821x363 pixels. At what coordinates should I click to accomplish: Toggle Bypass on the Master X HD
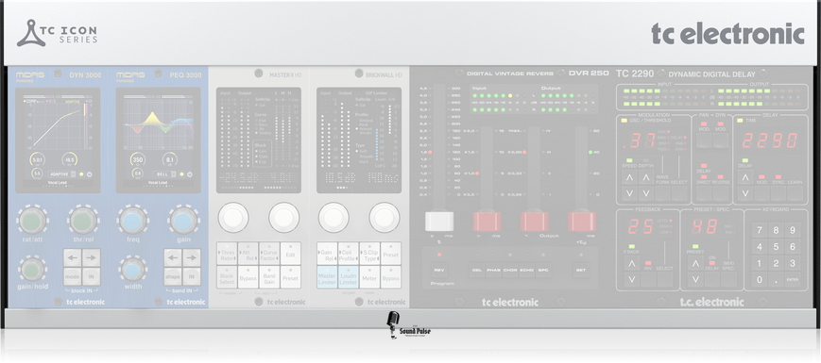(248, 277)
